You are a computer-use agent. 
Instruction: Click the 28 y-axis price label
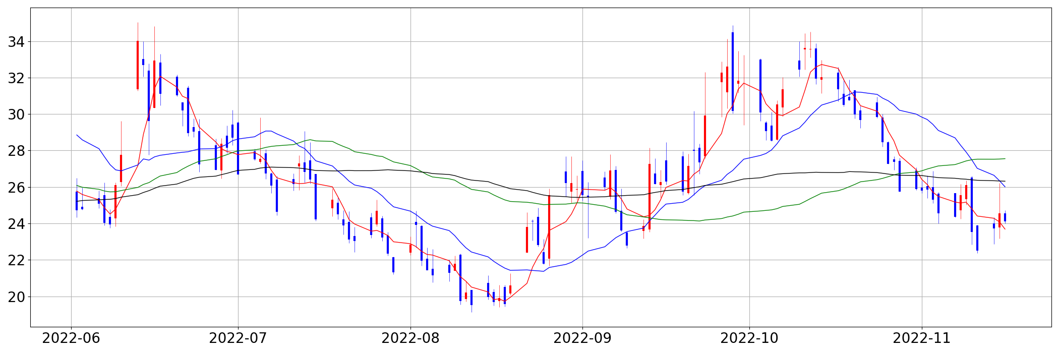click(x=16, y=151)
